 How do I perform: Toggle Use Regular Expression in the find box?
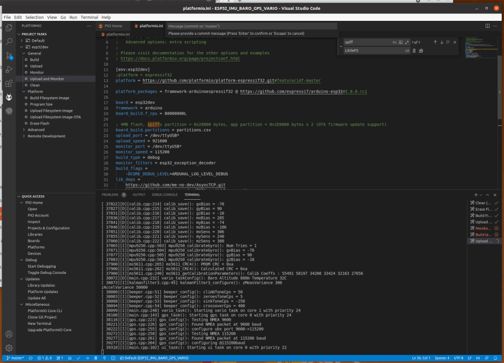point(407,42)
